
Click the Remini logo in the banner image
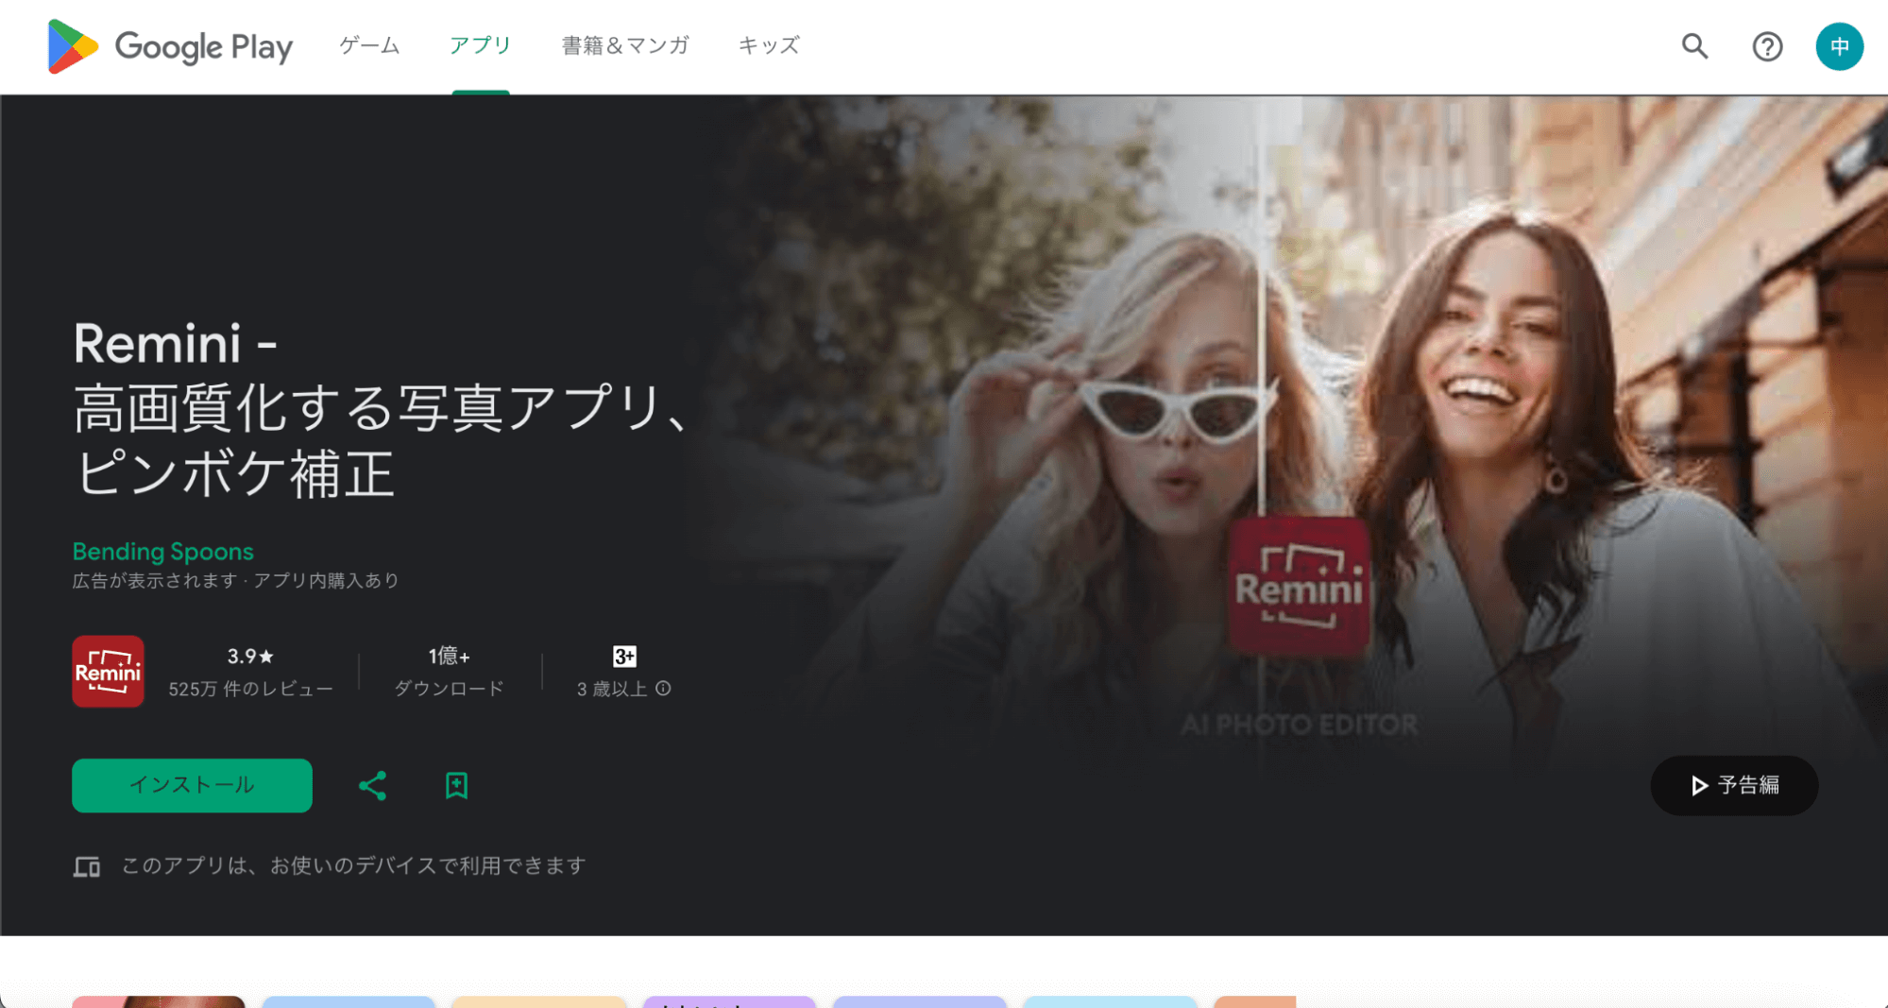pyautogui.click(x=1299, y=586)
